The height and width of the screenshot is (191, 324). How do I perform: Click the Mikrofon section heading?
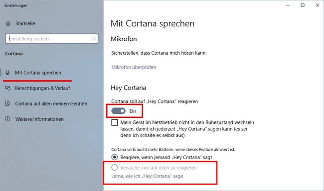124,39
